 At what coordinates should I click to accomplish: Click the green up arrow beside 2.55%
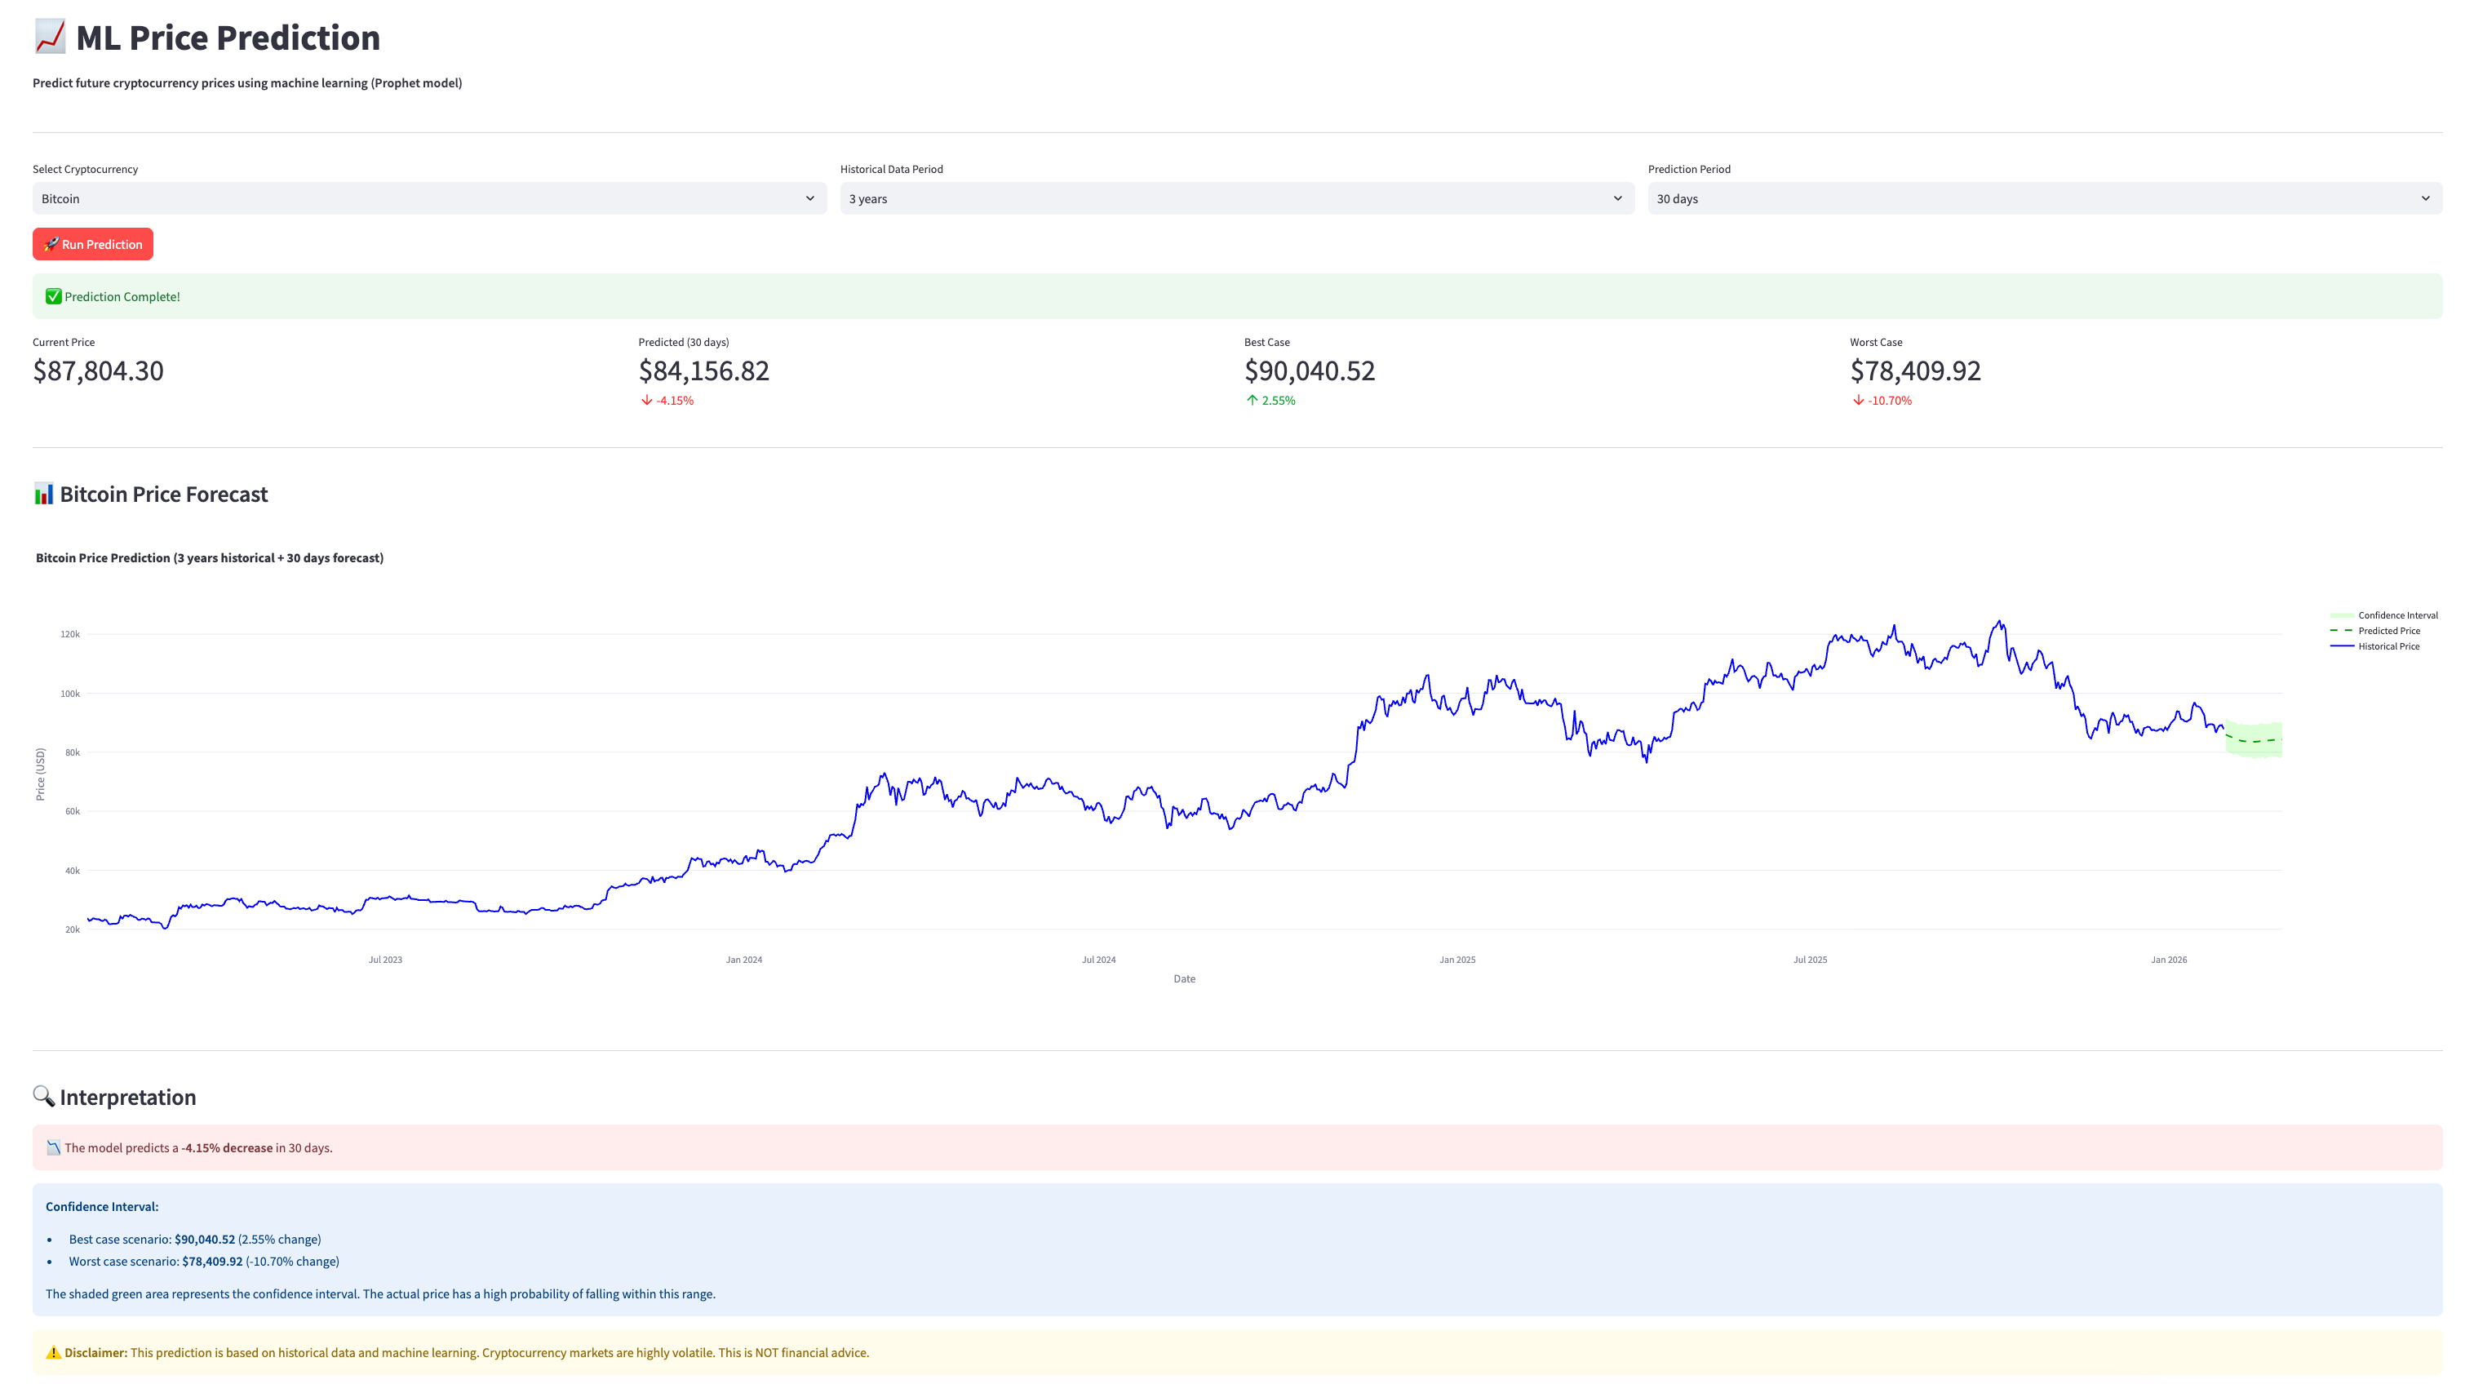1252,401
